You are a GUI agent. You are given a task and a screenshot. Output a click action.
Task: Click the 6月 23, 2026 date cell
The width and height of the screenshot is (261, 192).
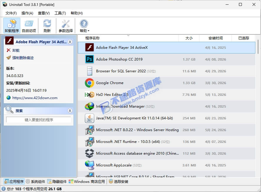(x=215, y=118)
